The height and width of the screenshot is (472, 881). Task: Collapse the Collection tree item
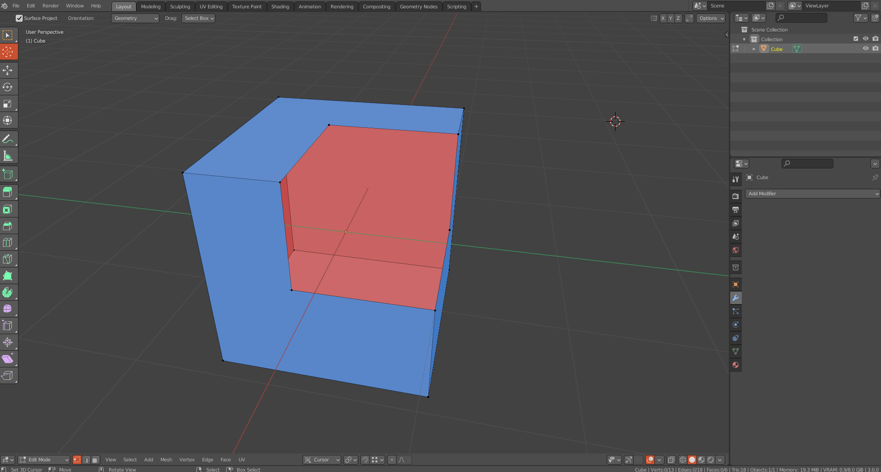tap(744, 39)
